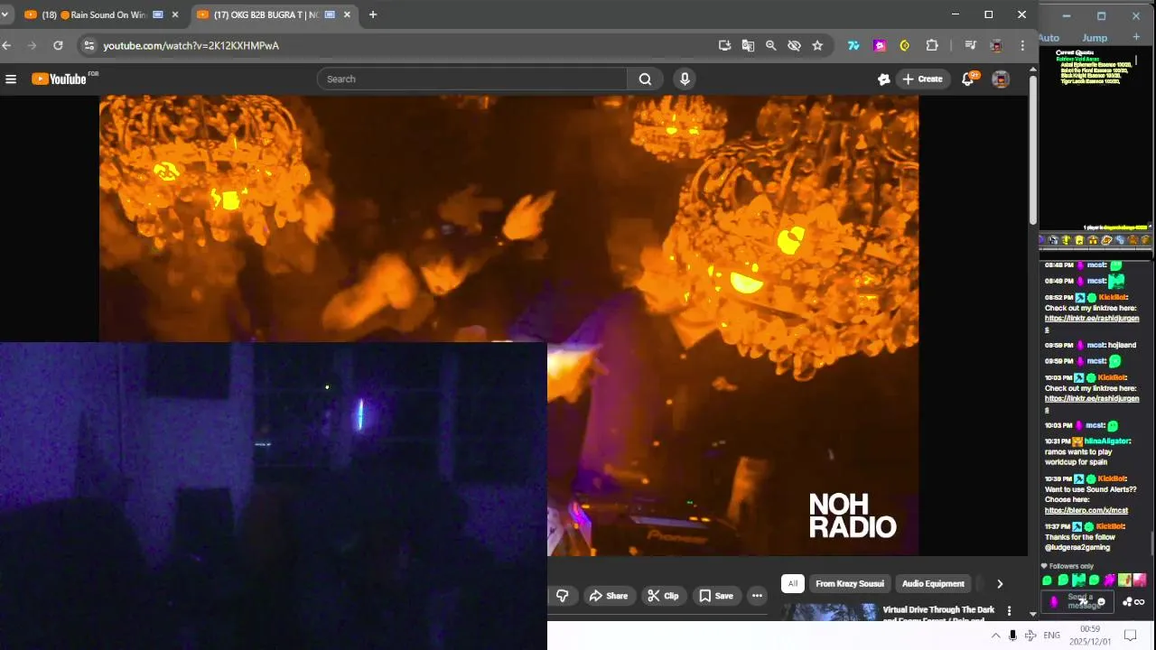Click the house icon in game toolbar
1156x650 pixels.
1093,240
